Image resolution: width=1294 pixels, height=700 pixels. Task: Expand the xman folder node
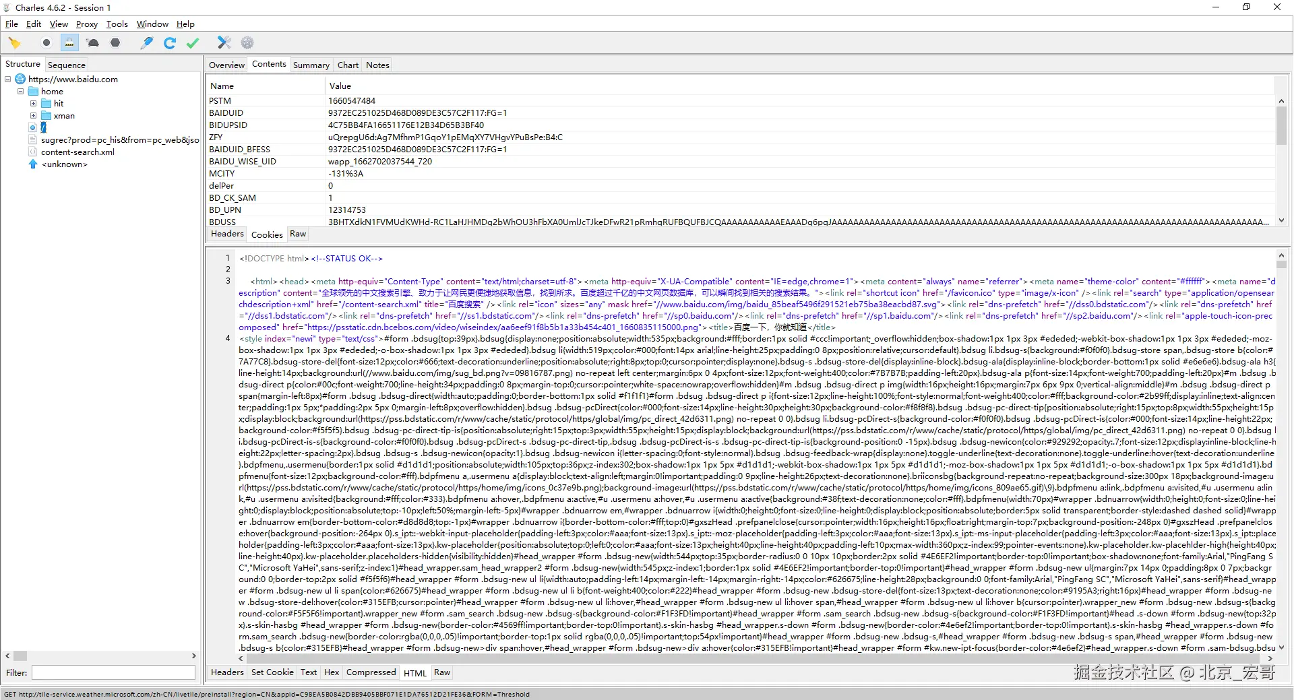click(x=33, y=116)
